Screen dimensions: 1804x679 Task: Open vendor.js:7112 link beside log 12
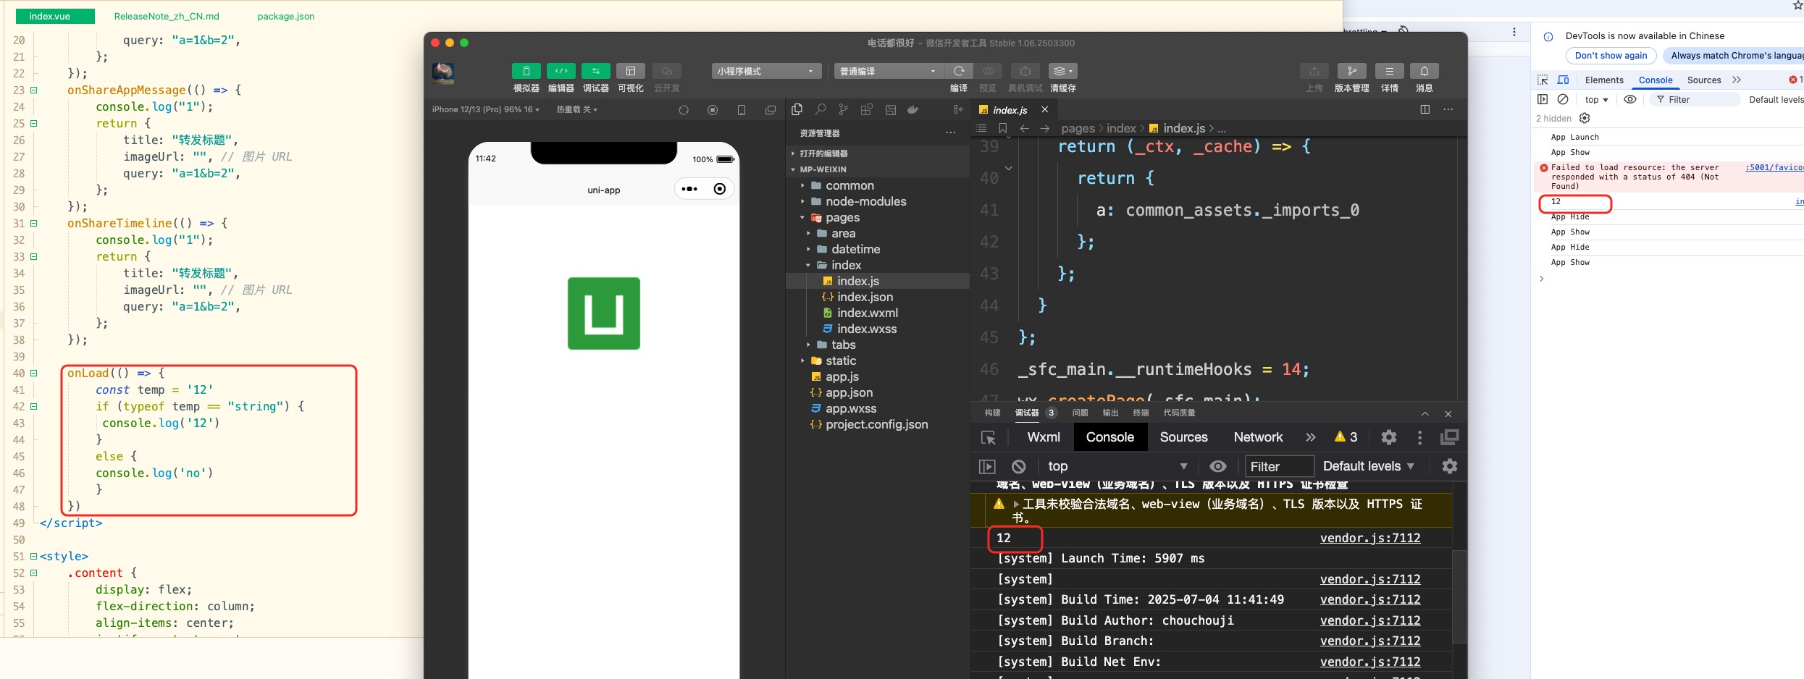coord(1369,538)
